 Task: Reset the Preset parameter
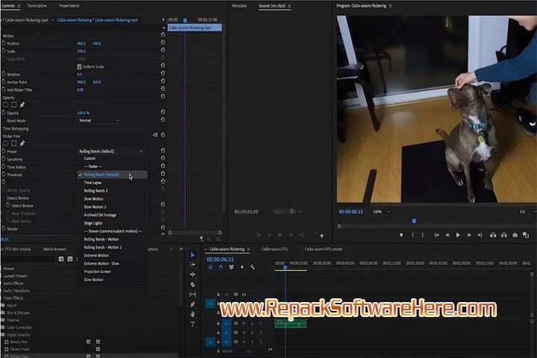pos(163,151)
